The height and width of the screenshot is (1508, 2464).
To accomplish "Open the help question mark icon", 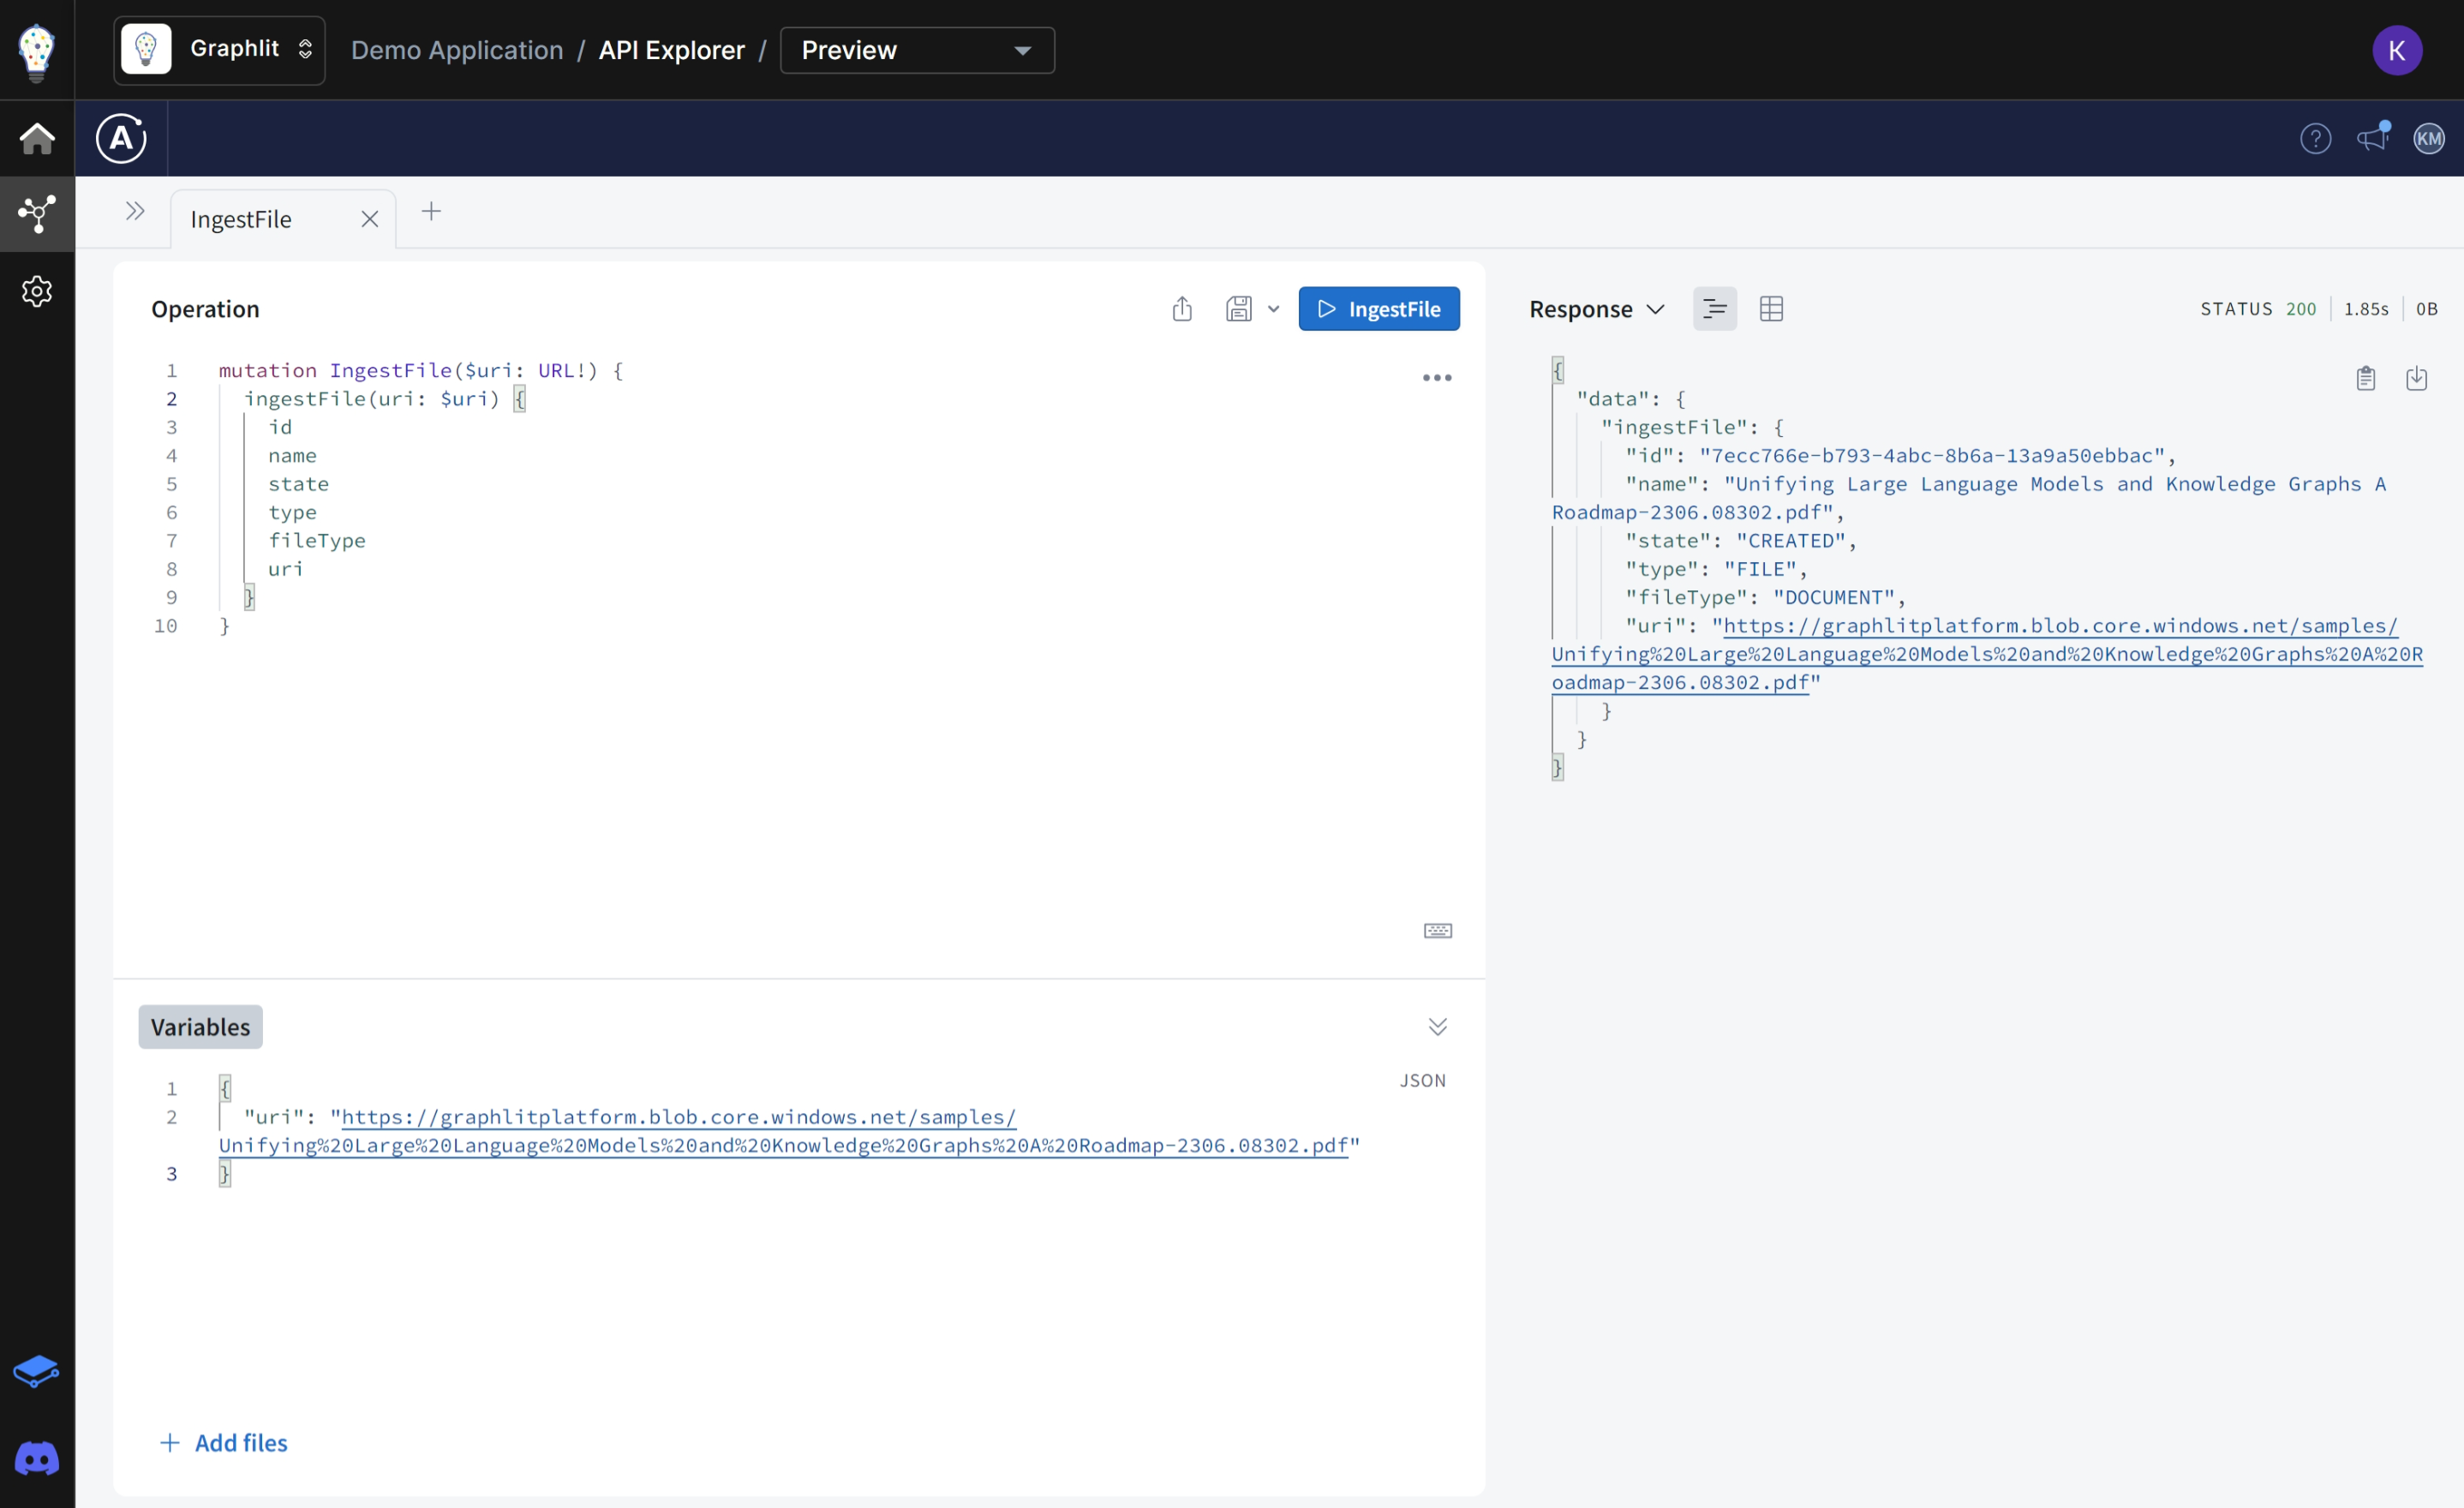I will (x=2316, y=138).
